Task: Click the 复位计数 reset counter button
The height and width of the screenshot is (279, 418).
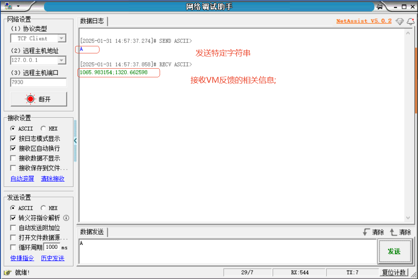Action: click(x=394, y=272)
